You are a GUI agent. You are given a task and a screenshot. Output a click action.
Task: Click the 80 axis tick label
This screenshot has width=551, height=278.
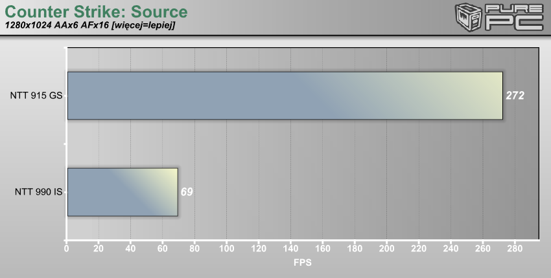[194, 248]
